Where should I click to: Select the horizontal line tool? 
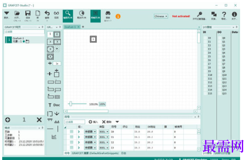click(50, 129)
